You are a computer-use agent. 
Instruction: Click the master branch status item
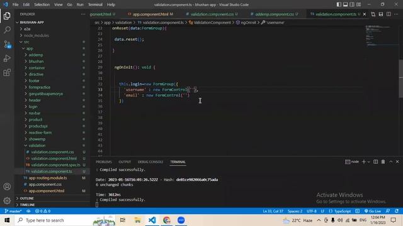tap(13, 211)
